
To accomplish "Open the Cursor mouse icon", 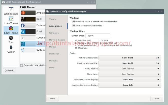I will [11, 47].
